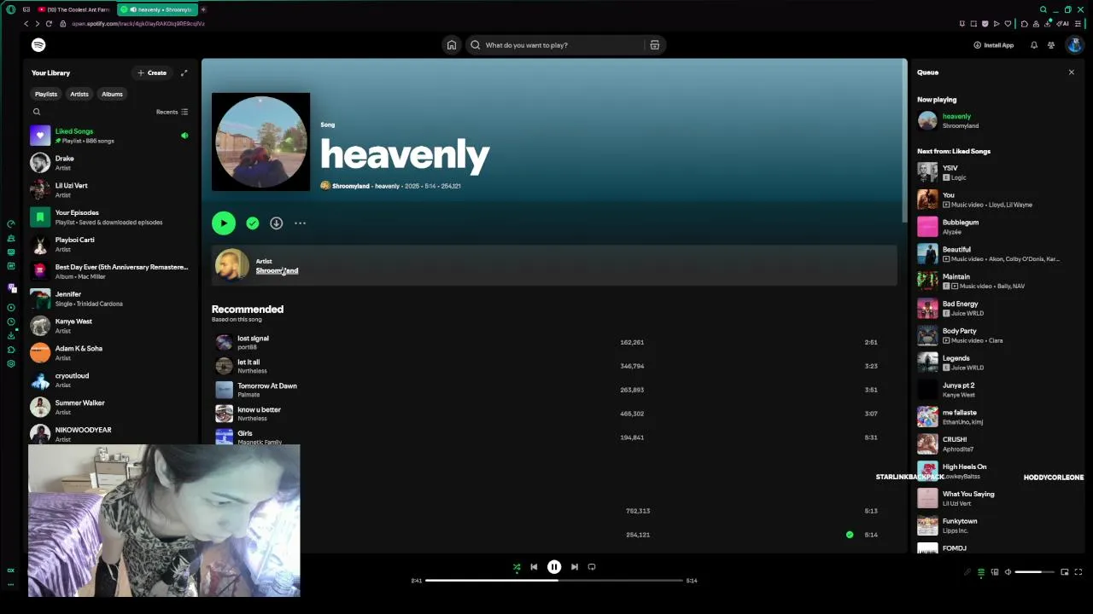Search within Your Library magnifier
Screen dimensions: 1093x614
tap(37, 112)
